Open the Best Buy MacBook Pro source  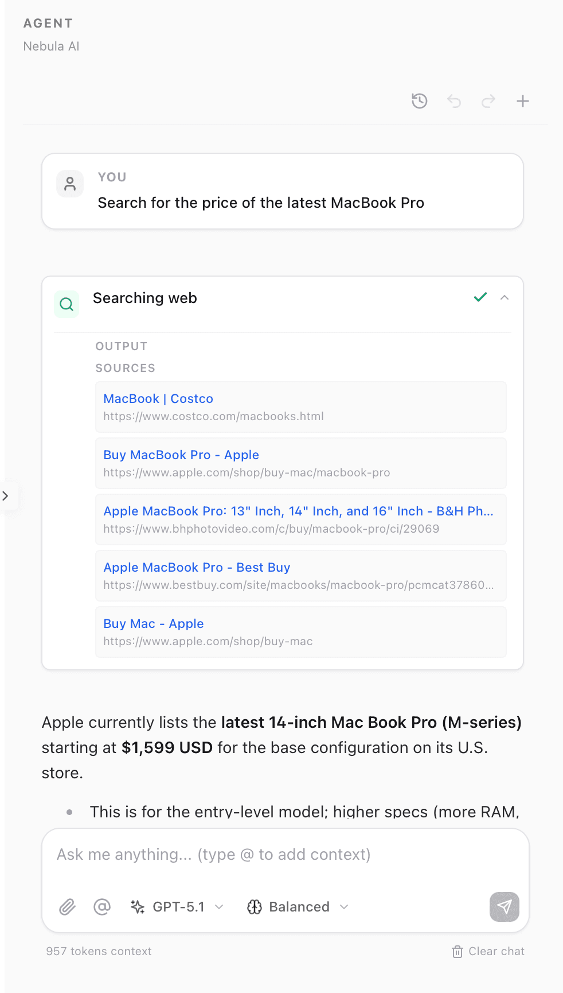(x=197, y=567)
